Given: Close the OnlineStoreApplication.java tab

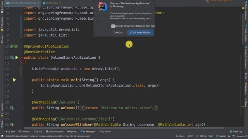Looking at the screenshot, I should (x=39, y=3).
